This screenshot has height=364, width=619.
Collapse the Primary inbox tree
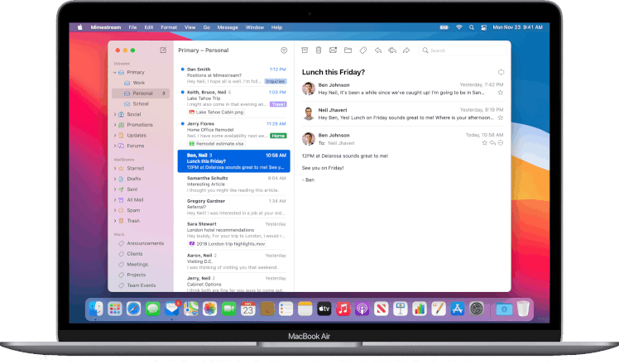pyautogui.click(x=116, y=73)
